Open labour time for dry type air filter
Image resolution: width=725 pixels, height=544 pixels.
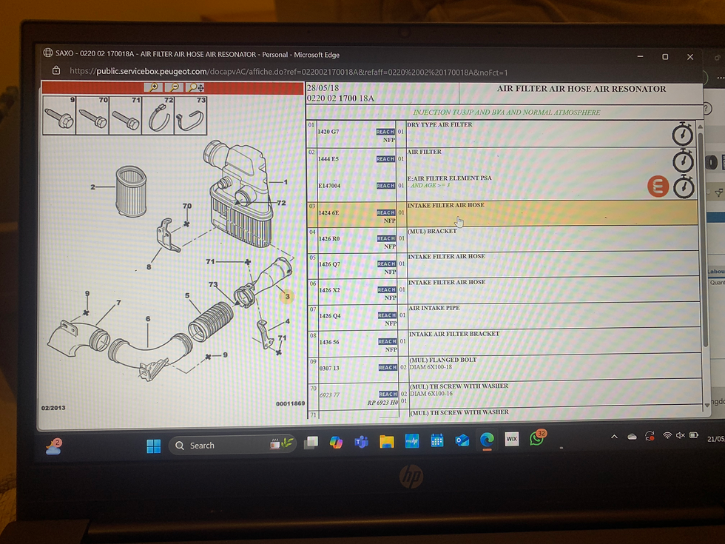coord(682,134)
